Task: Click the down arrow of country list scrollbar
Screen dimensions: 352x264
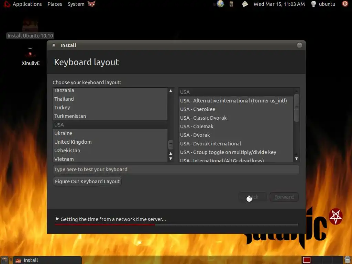Action: [170, 159]
